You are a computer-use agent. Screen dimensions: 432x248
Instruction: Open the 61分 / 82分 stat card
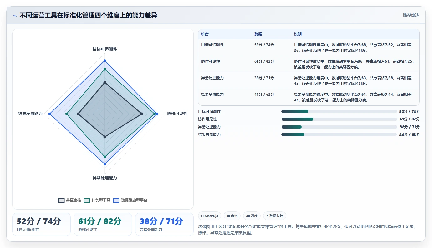103,224
